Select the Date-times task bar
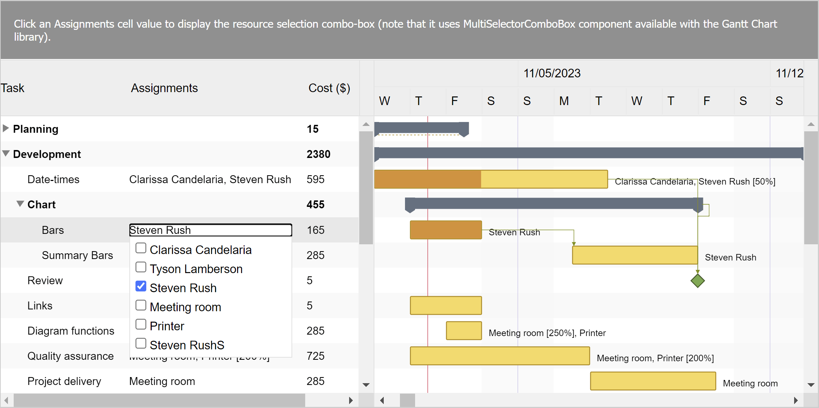The image size is (819, 408). tap(490, 179)
